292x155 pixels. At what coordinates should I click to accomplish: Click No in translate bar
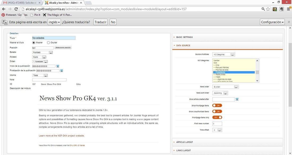113,22
